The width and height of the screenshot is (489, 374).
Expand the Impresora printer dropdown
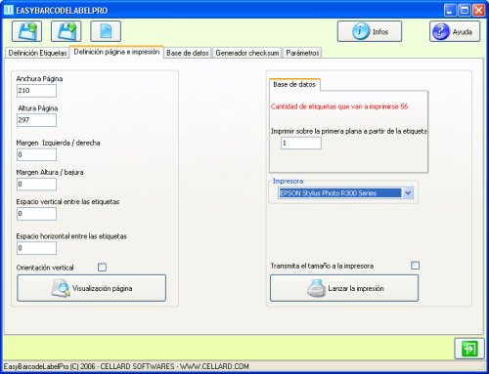click(x=408, y=193)
